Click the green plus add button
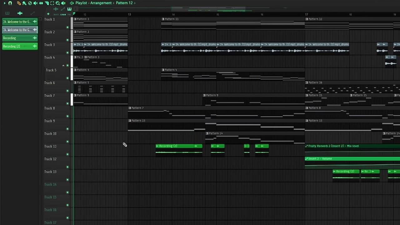The image size is (400, 225). [x=48, y=14]
